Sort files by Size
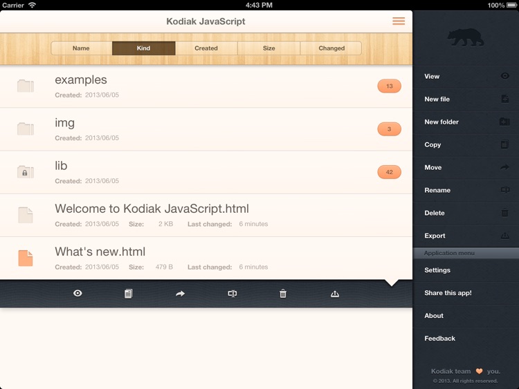Viewport: 519px width, 389px height. tap(268, 48)
